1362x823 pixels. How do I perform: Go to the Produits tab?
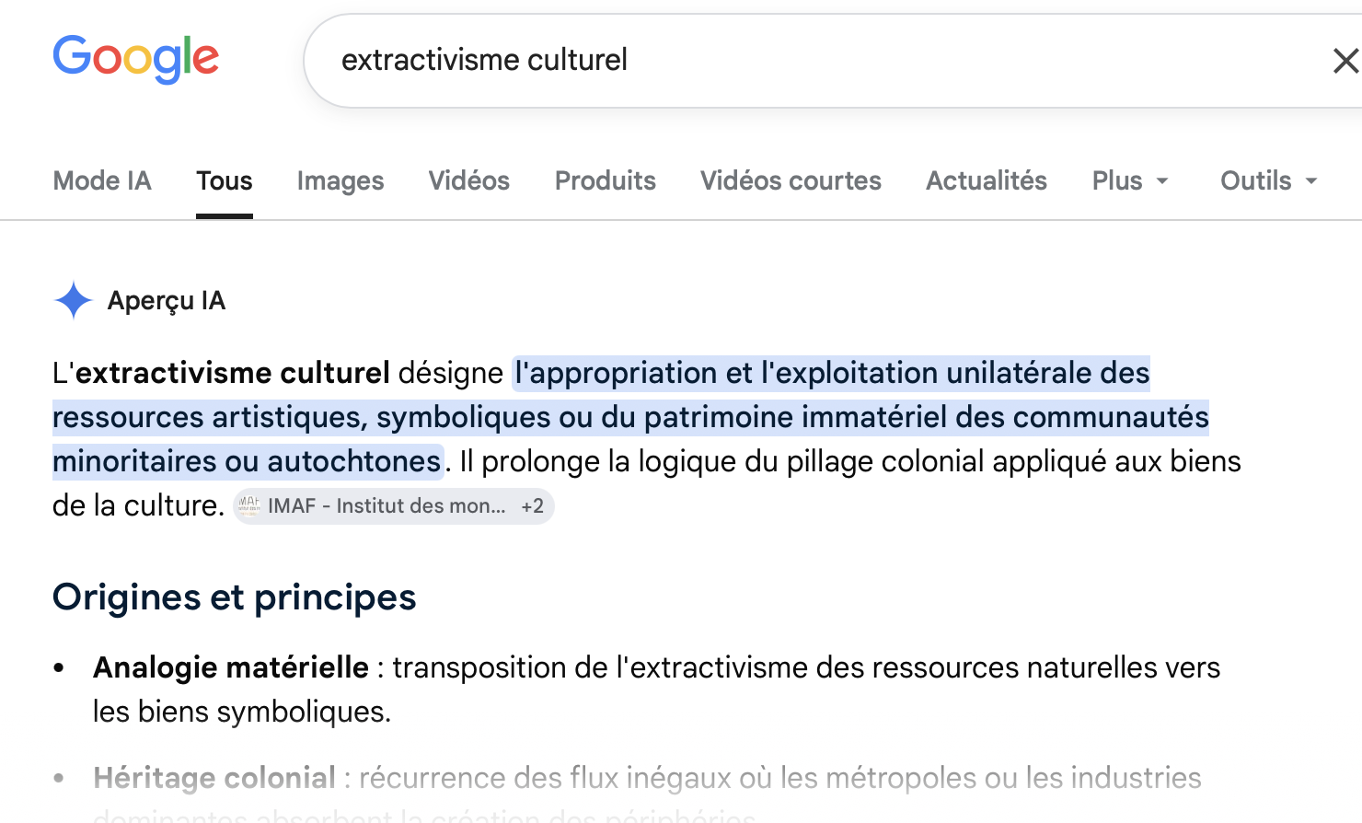tap(606, 180)
